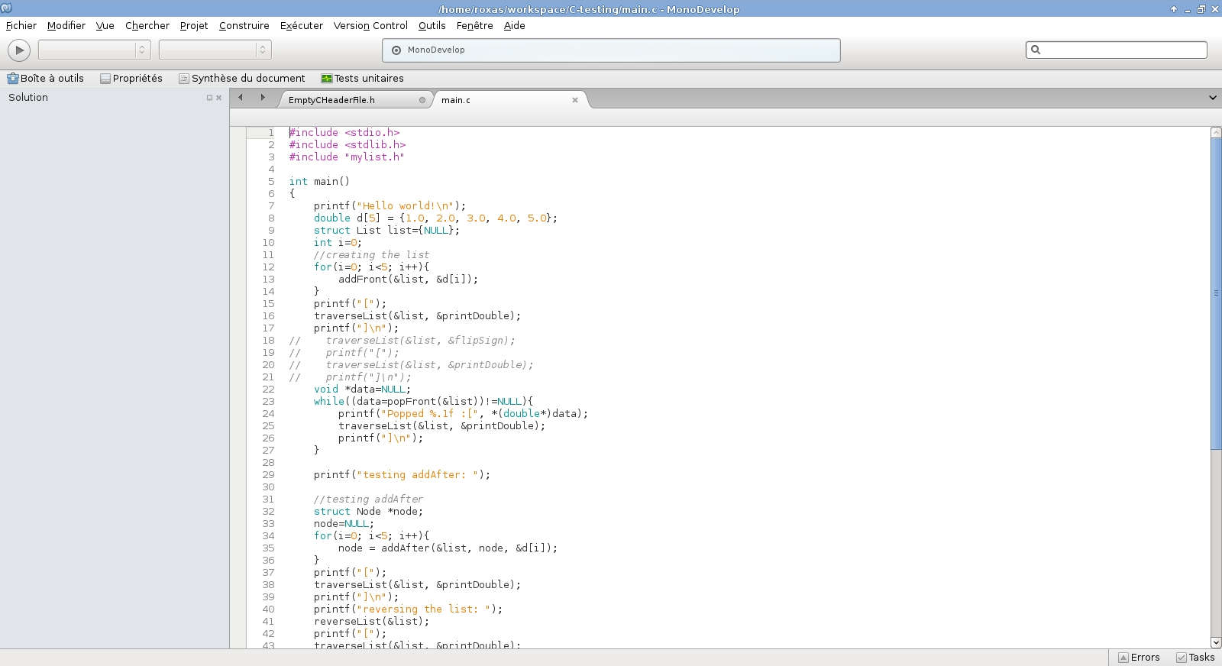Click the Run play button
The width and height of the screenshot is (1222, 666).
click(19, 50)
